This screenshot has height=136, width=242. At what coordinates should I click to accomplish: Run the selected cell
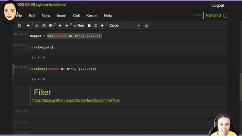[79, 26]
